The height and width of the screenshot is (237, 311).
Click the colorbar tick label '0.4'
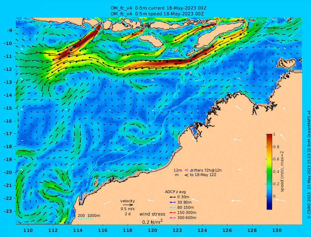276,172
